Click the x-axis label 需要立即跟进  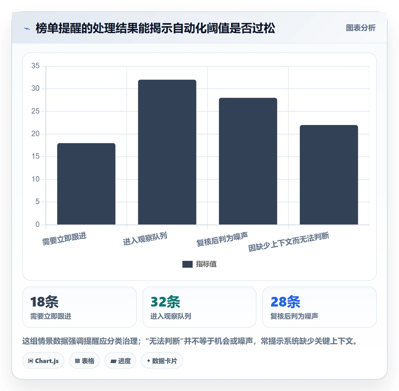pos(64,239)
